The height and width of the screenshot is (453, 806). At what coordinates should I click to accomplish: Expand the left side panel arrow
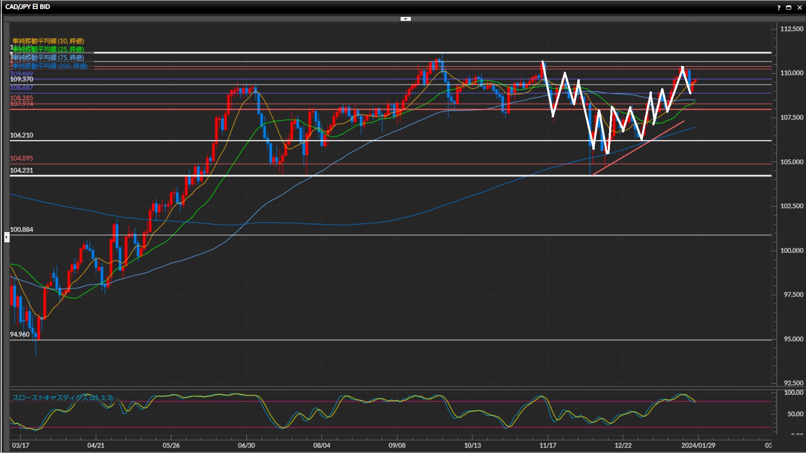[x=7, y=237]
